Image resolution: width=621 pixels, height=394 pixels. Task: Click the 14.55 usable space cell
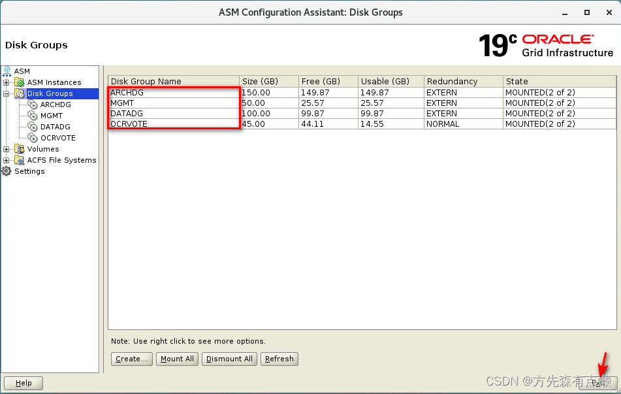pyautogui.click(x=391, y=123)
